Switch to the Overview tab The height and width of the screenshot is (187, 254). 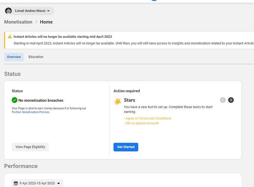click(14, 57)
